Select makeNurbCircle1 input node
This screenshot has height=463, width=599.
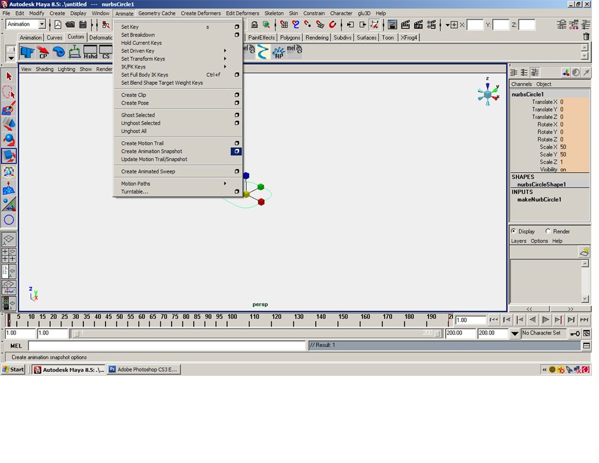(539, 199)
